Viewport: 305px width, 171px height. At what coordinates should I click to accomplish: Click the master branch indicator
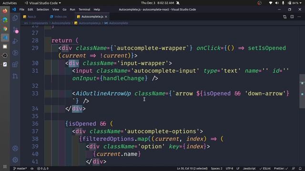point(20,169)
